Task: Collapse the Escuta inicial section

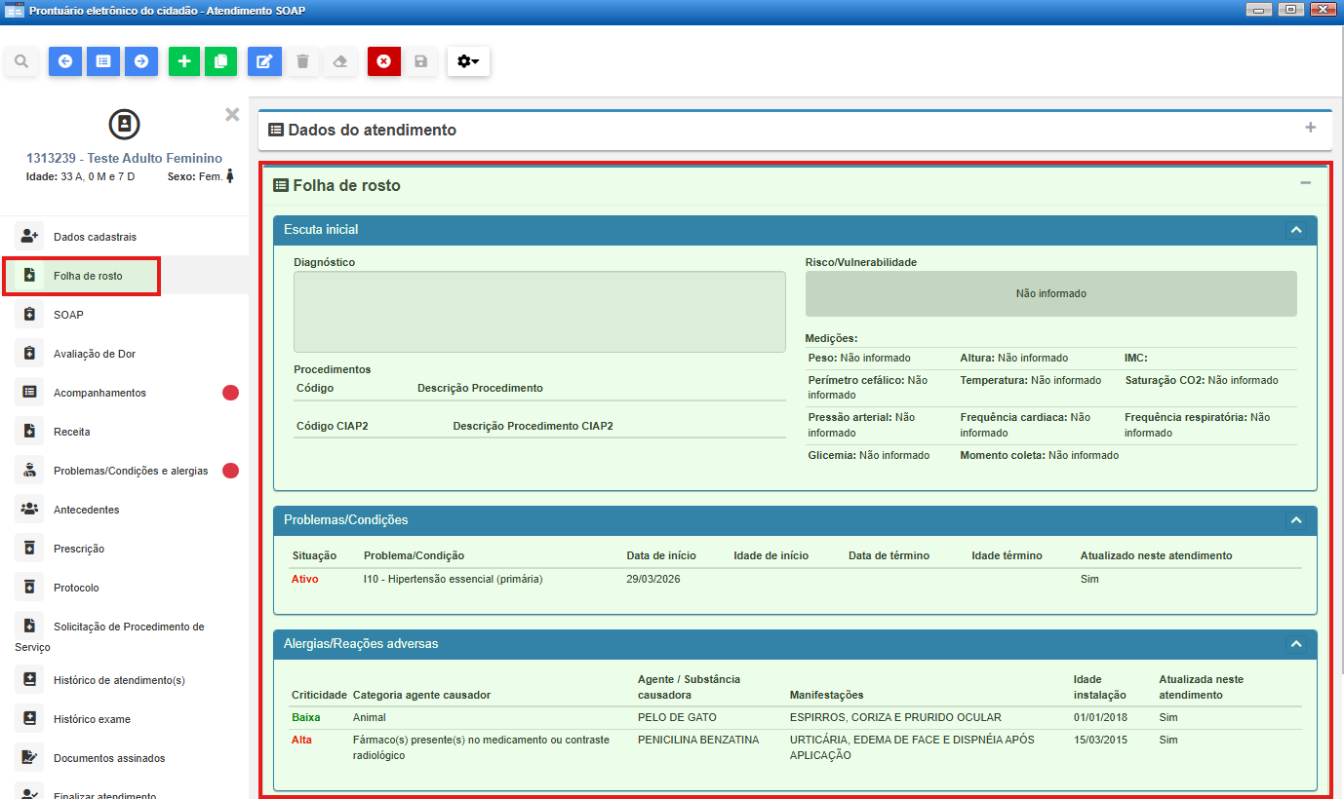Action: click(1296, 230)
